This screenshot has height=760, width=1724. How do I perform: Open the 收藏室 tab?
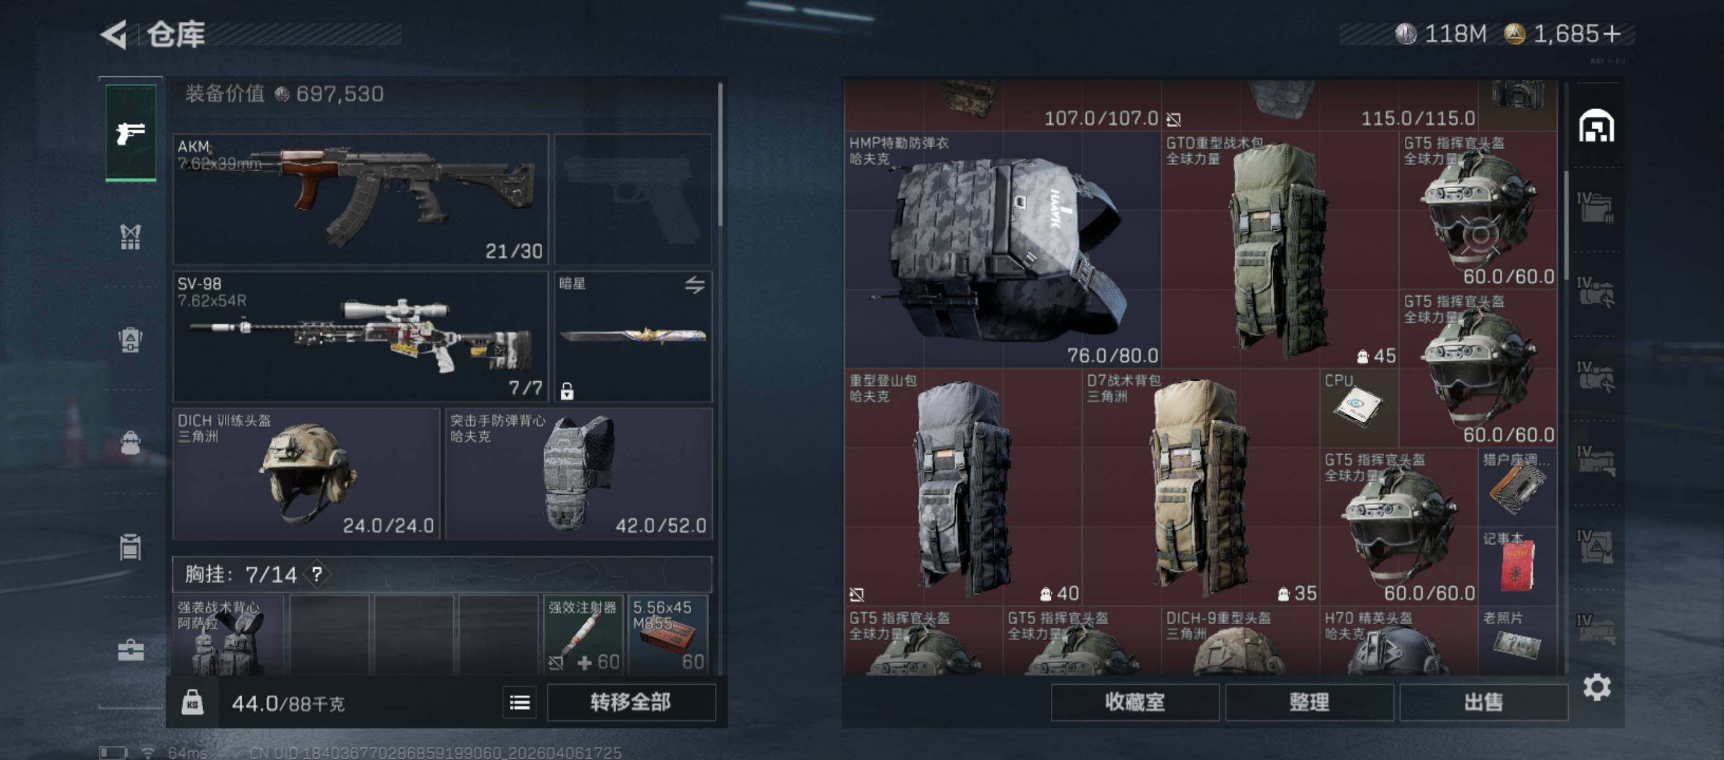(1135, 702)
